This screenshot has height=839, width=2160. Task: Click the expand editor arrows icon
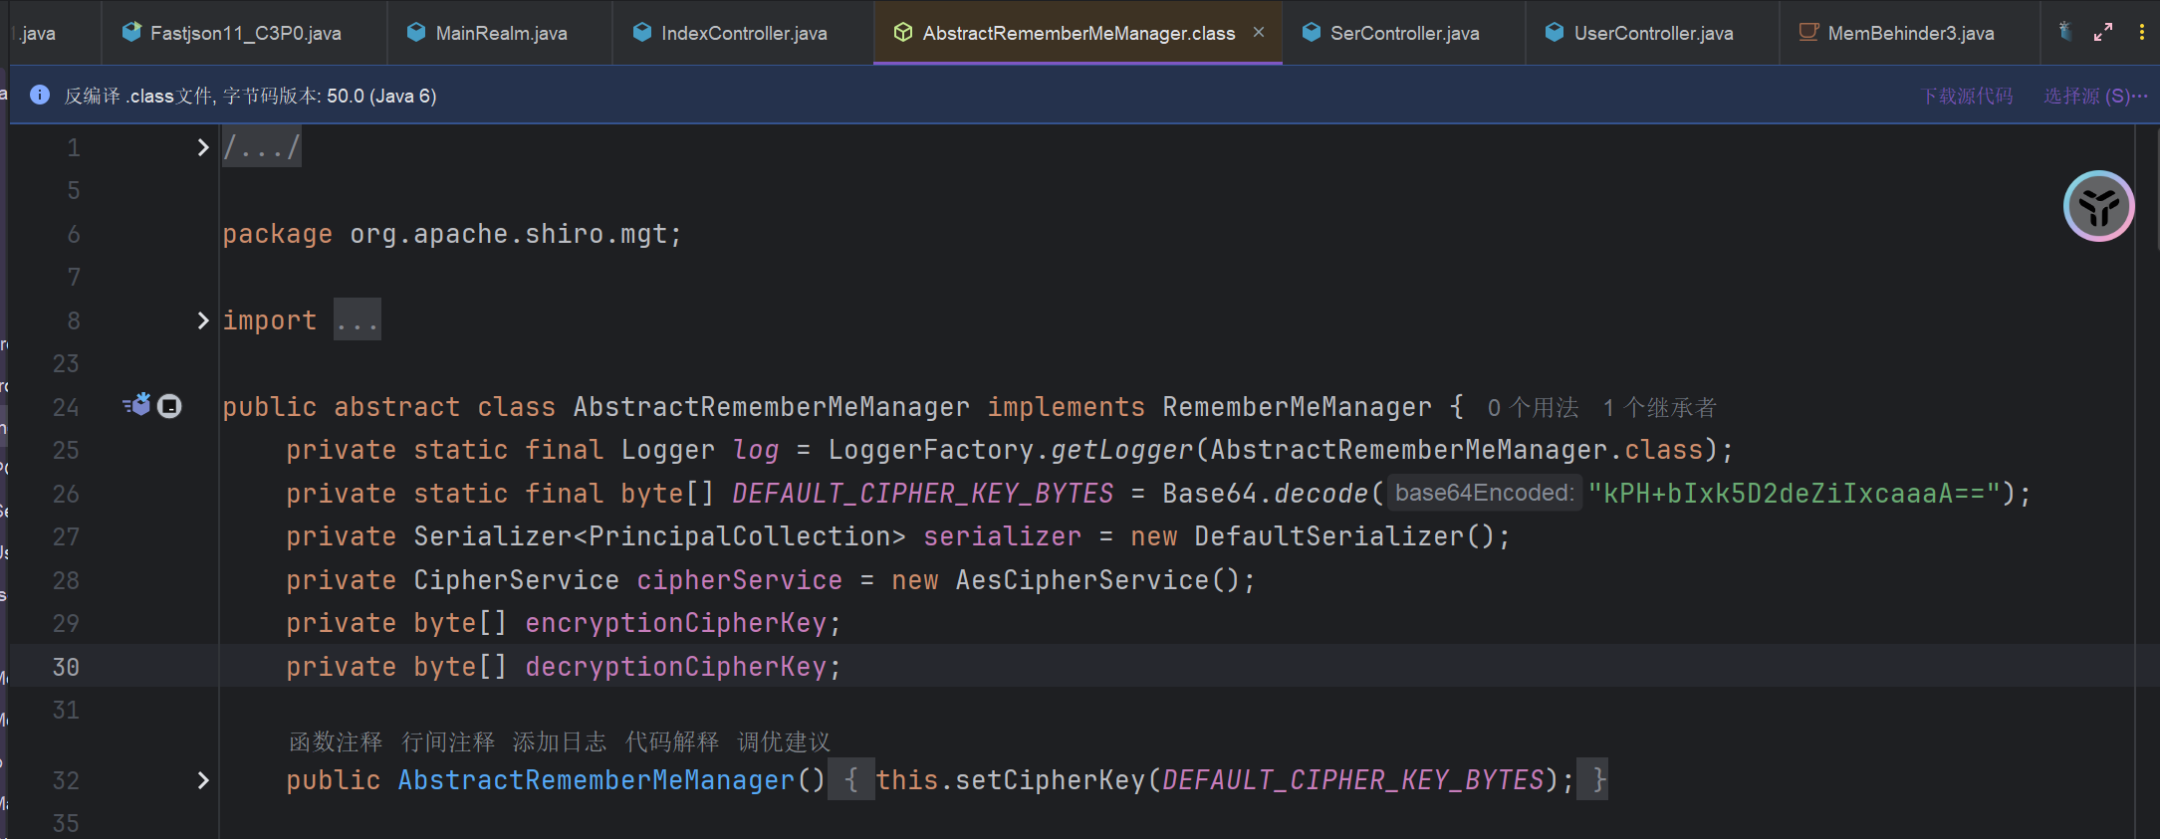[2103, 32]
